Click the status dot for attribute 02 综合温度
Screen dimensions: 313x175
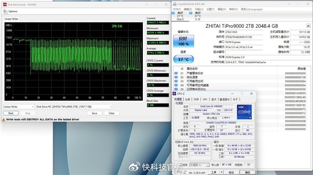(x=176, y=77)
